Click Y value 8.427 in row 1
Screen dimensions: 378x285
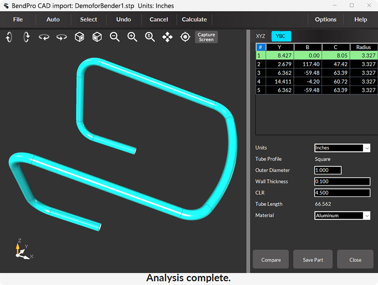(280, 55)
